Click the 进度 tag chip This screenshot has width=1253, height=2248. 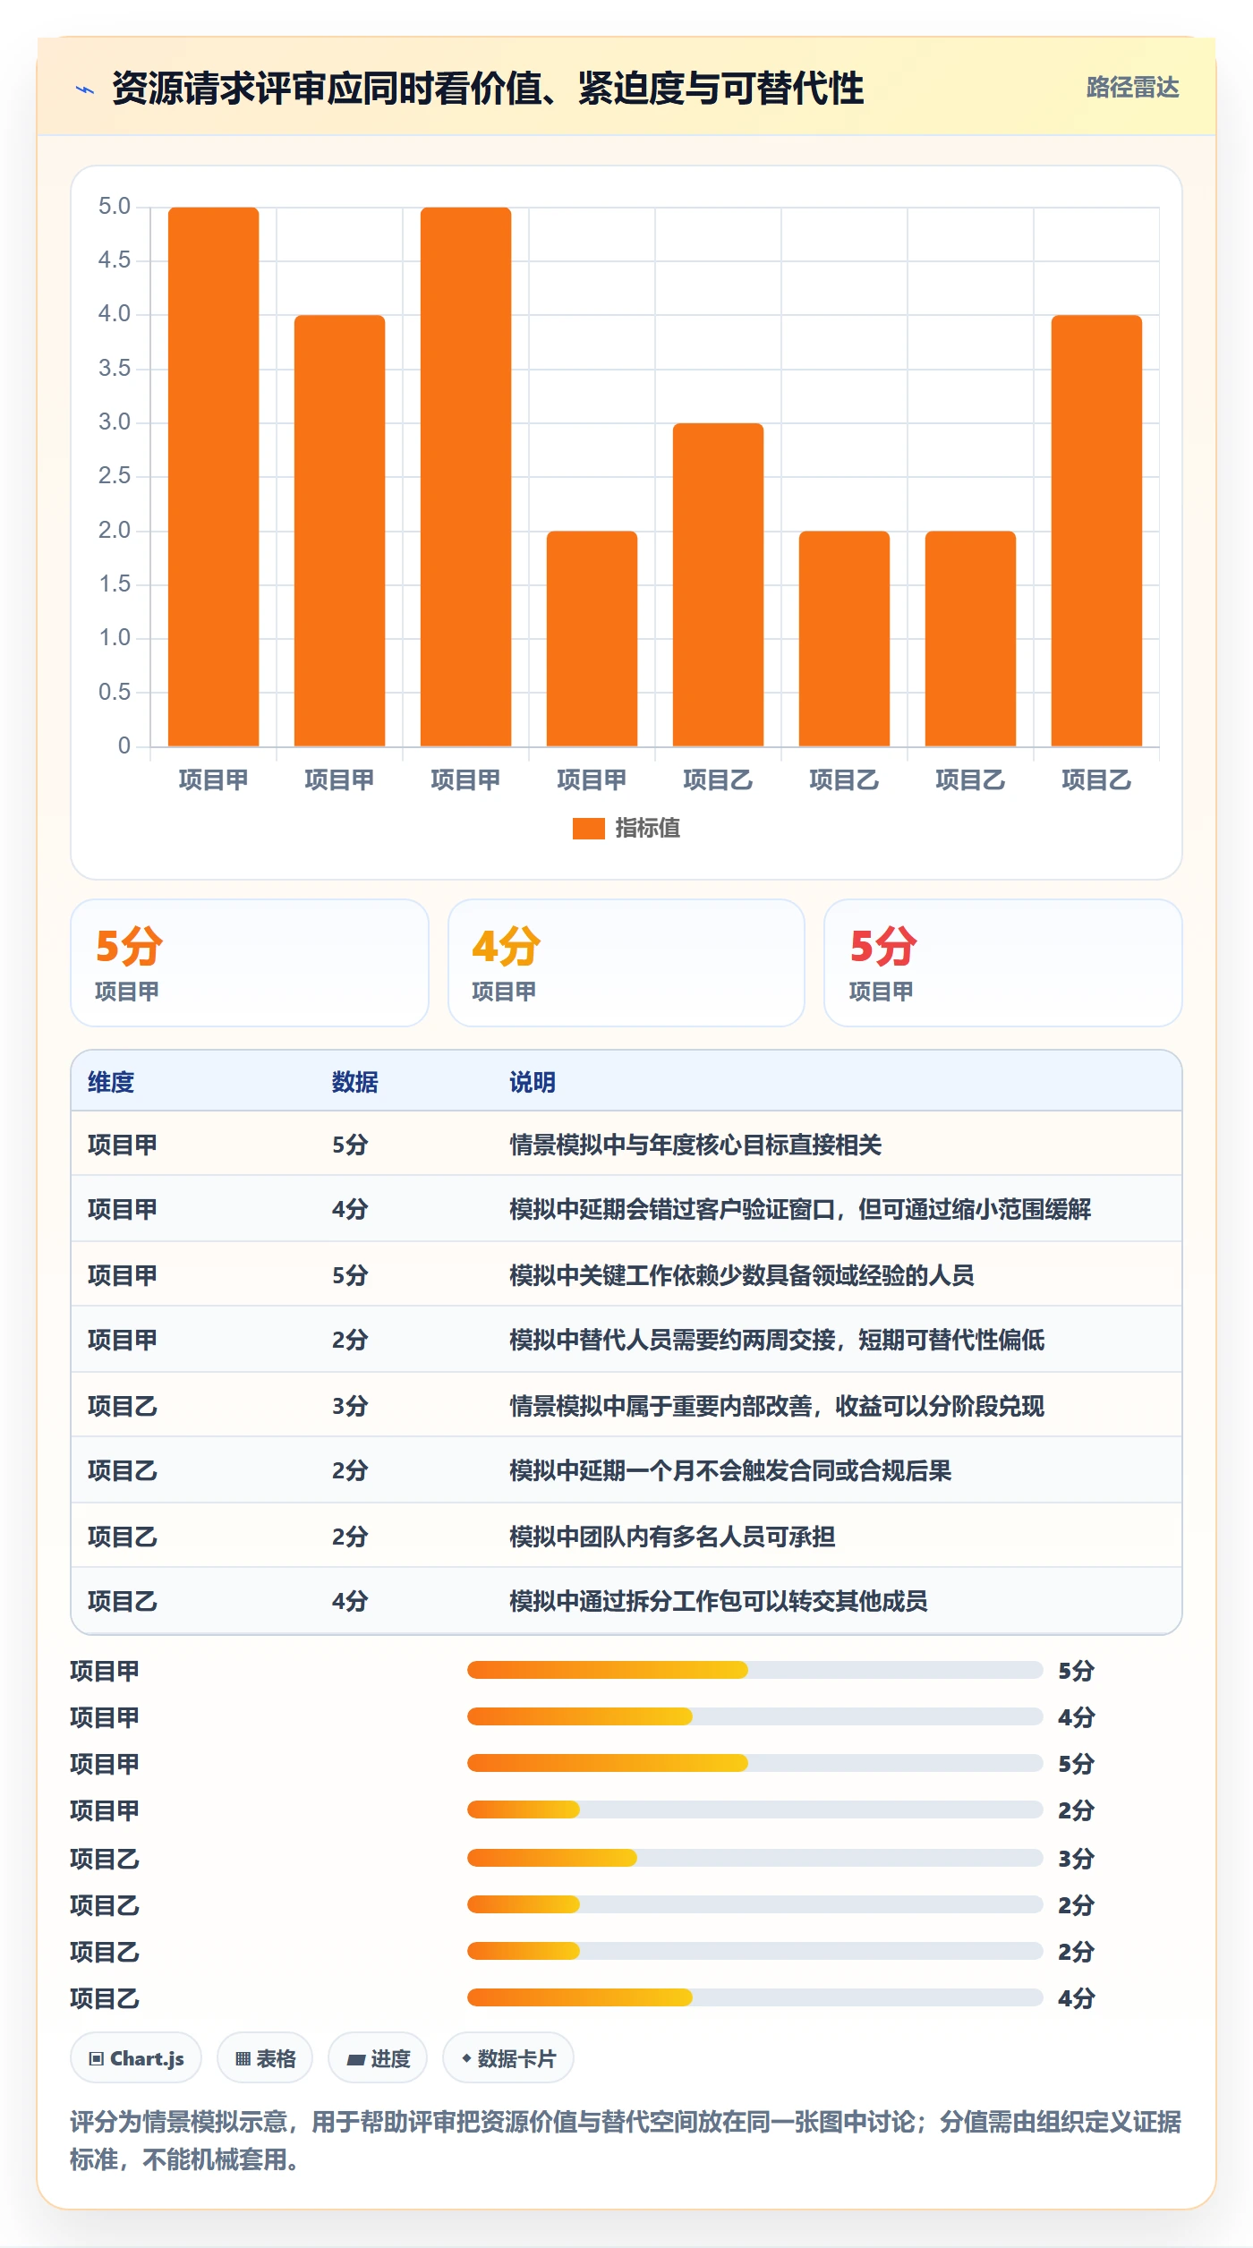pyautogui.click(x=378, y=2058)
